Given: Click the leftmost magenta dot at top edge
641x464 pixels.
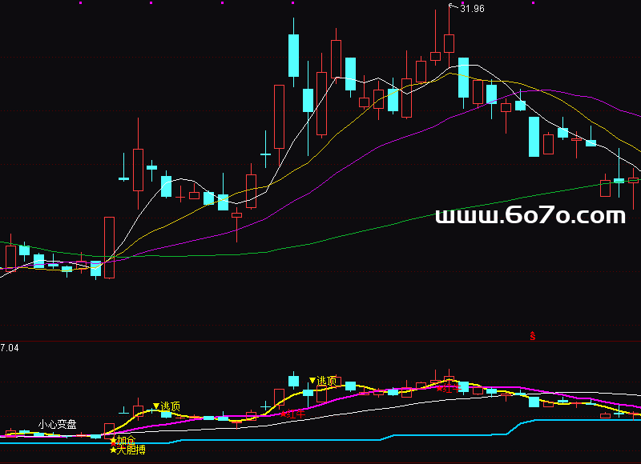Looking at the screenshot, I should [x=80, y=3].
